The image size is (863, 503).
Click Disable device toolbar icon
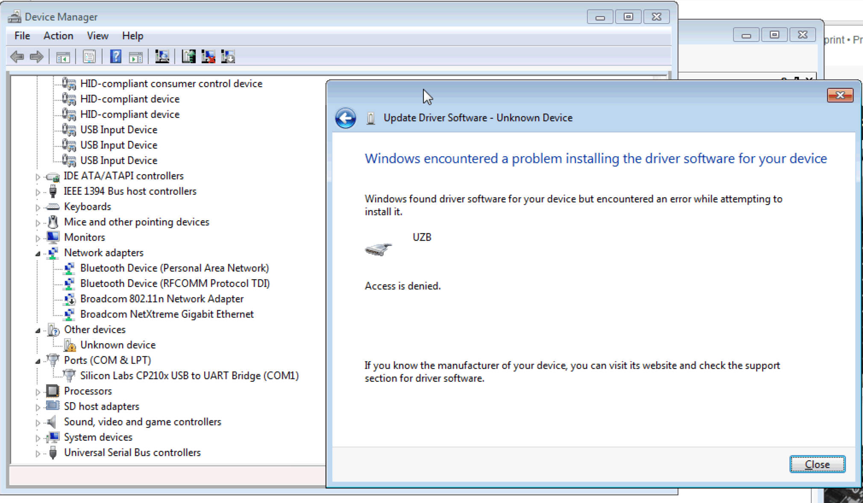click(228, 56)
